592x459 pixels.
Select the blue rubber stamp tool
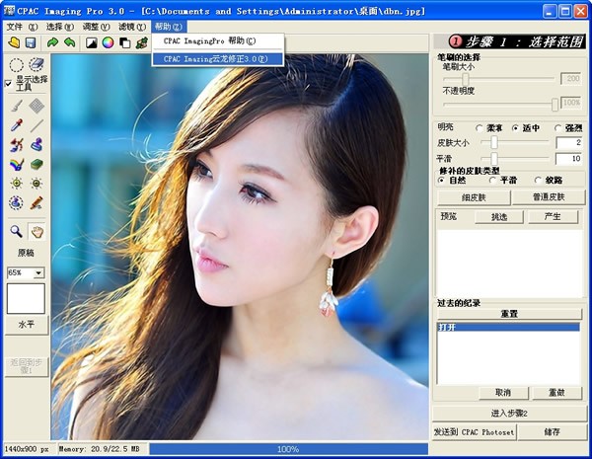click(x=37, y=145)
